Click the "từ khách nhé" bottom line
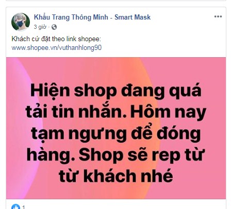Screen dimensions: 231x209 click(115, 176)
